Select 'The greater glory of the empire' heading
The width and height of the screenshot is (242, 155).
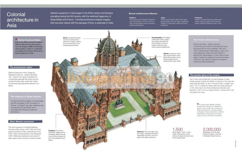pyautogui.click(x=211, y=75)
